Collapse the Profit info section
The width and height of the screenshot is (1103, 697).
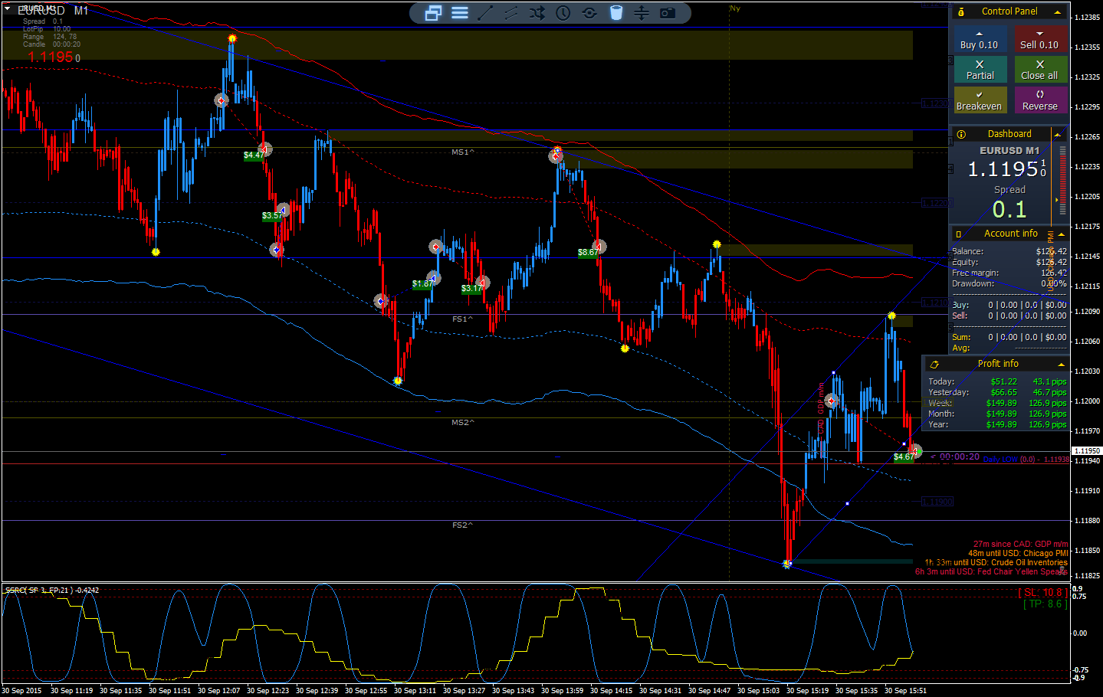pos(1061,364)
